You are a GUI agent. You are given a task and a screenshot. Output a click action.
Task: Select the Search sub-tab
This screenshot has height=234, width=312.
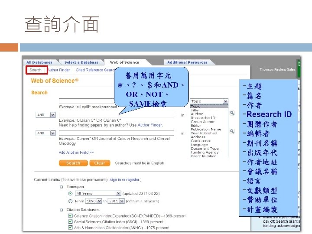pos(36,70)
